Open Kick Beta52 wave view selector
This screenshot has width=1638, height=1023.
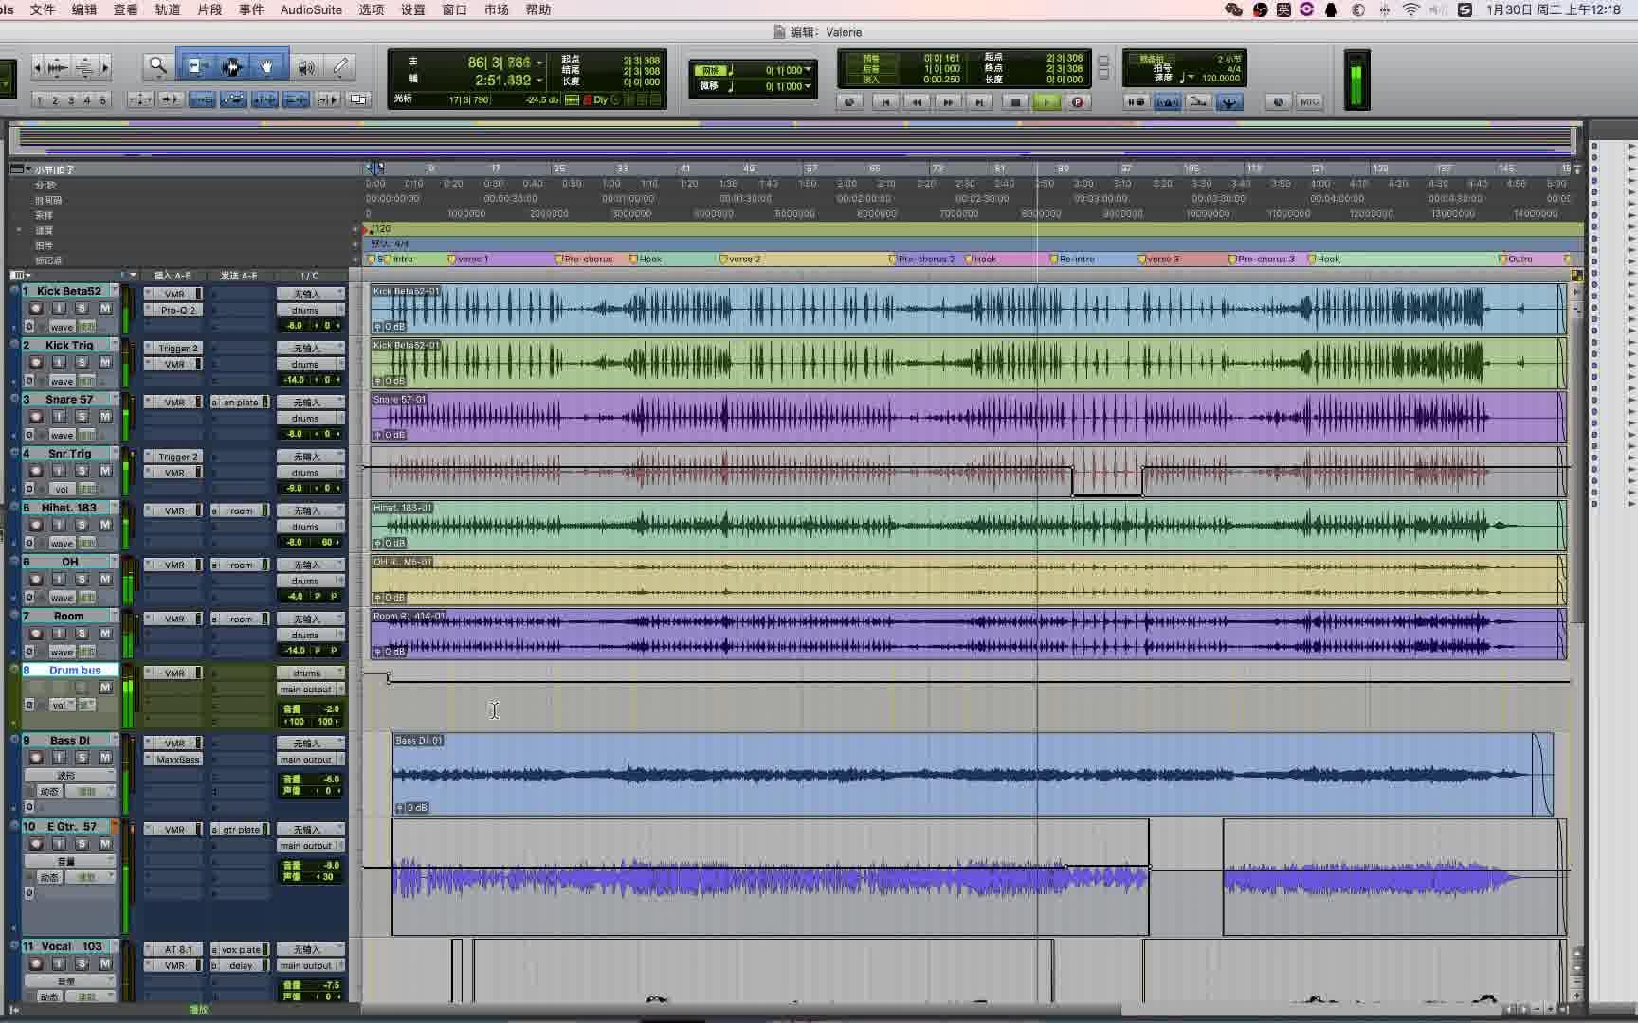coord(62,327)
